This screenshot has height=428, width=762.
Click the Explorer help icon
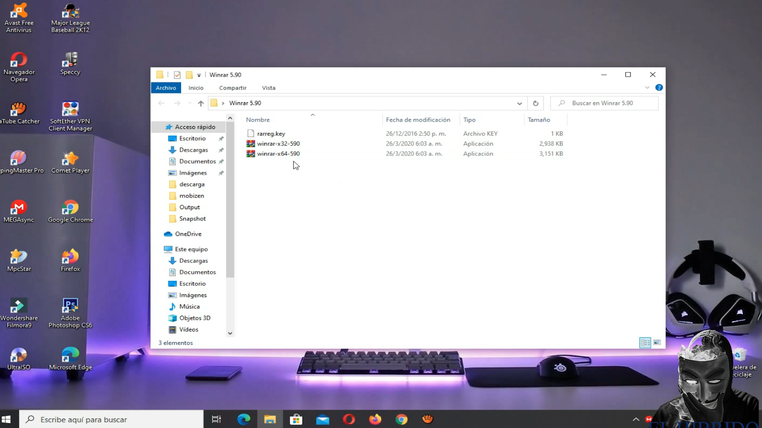pos(659,88)
